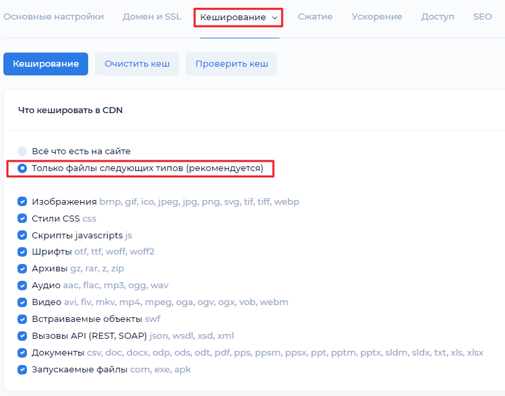Toggle the Скрипты javascripts checkbox
The width and height of the screenshot is (505, 396).
(22, 235)
